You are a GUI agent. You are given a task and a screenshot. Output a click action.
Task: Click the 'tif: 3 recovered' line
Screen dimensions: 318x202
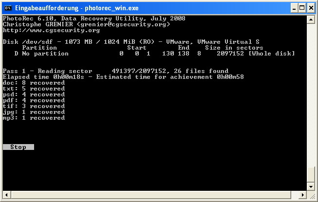34,106
